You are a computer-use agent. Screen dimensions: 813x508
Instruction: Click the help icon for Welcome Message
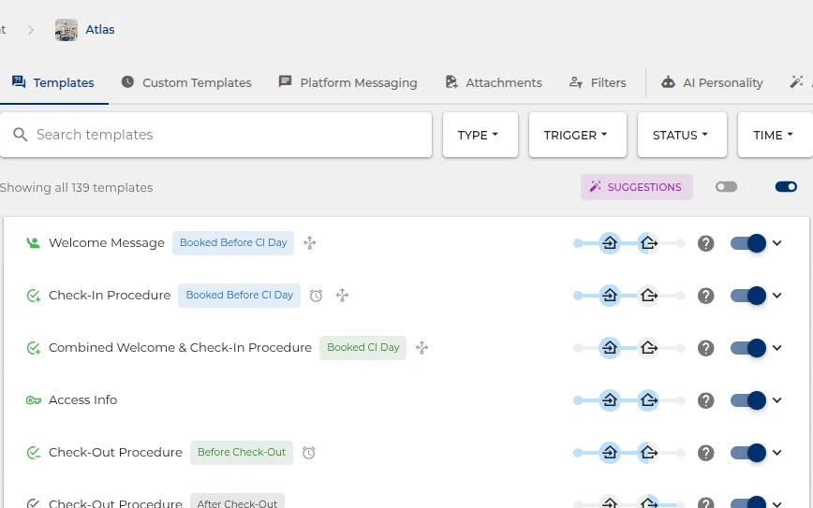(x=705, y=243)
